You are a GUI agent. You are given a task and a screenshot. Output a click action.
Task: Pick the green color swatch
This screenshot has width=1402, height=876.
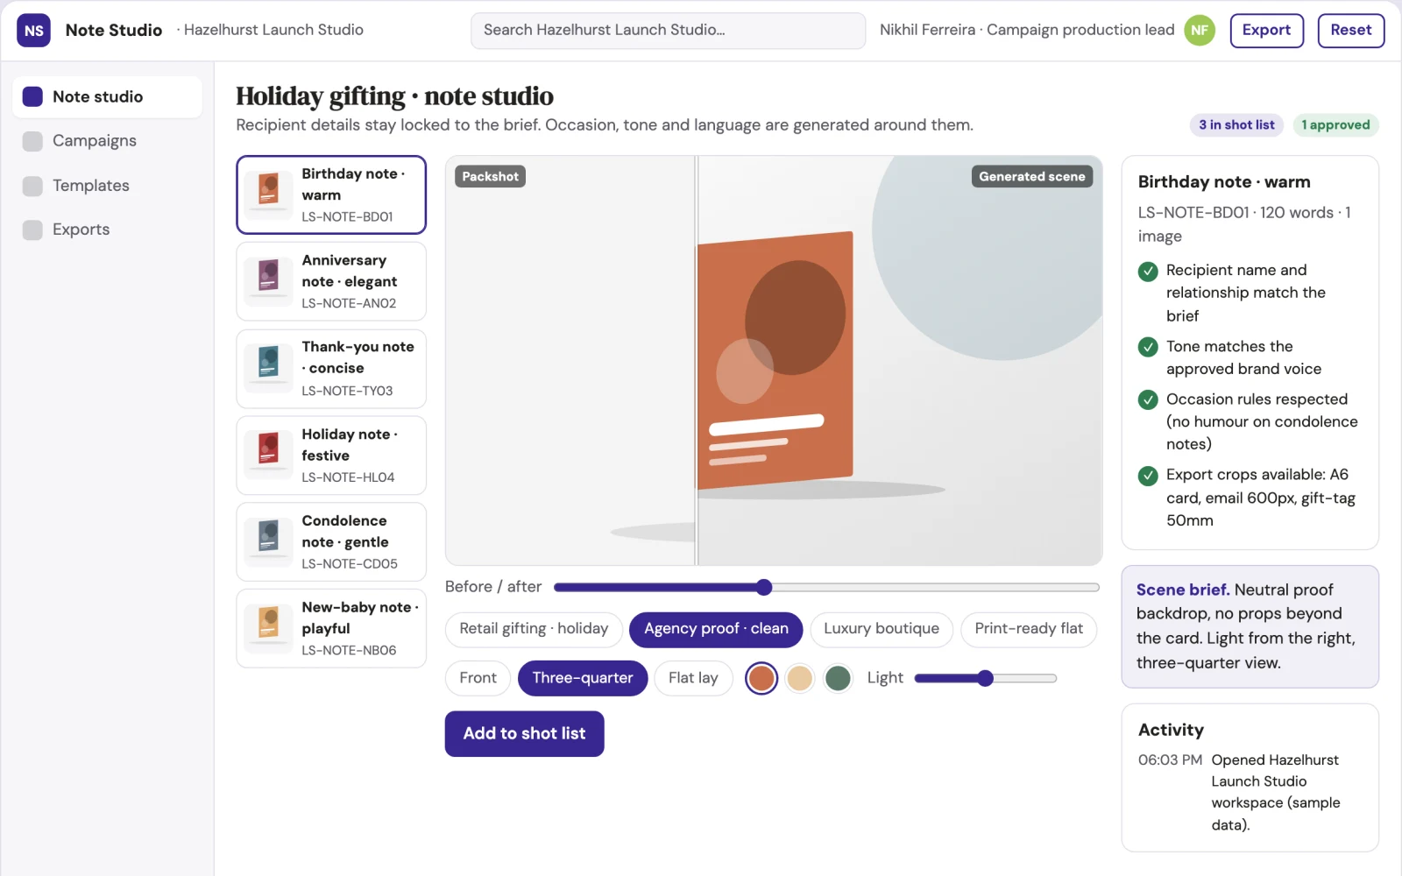pyautogui.click(x=838, y=678)
